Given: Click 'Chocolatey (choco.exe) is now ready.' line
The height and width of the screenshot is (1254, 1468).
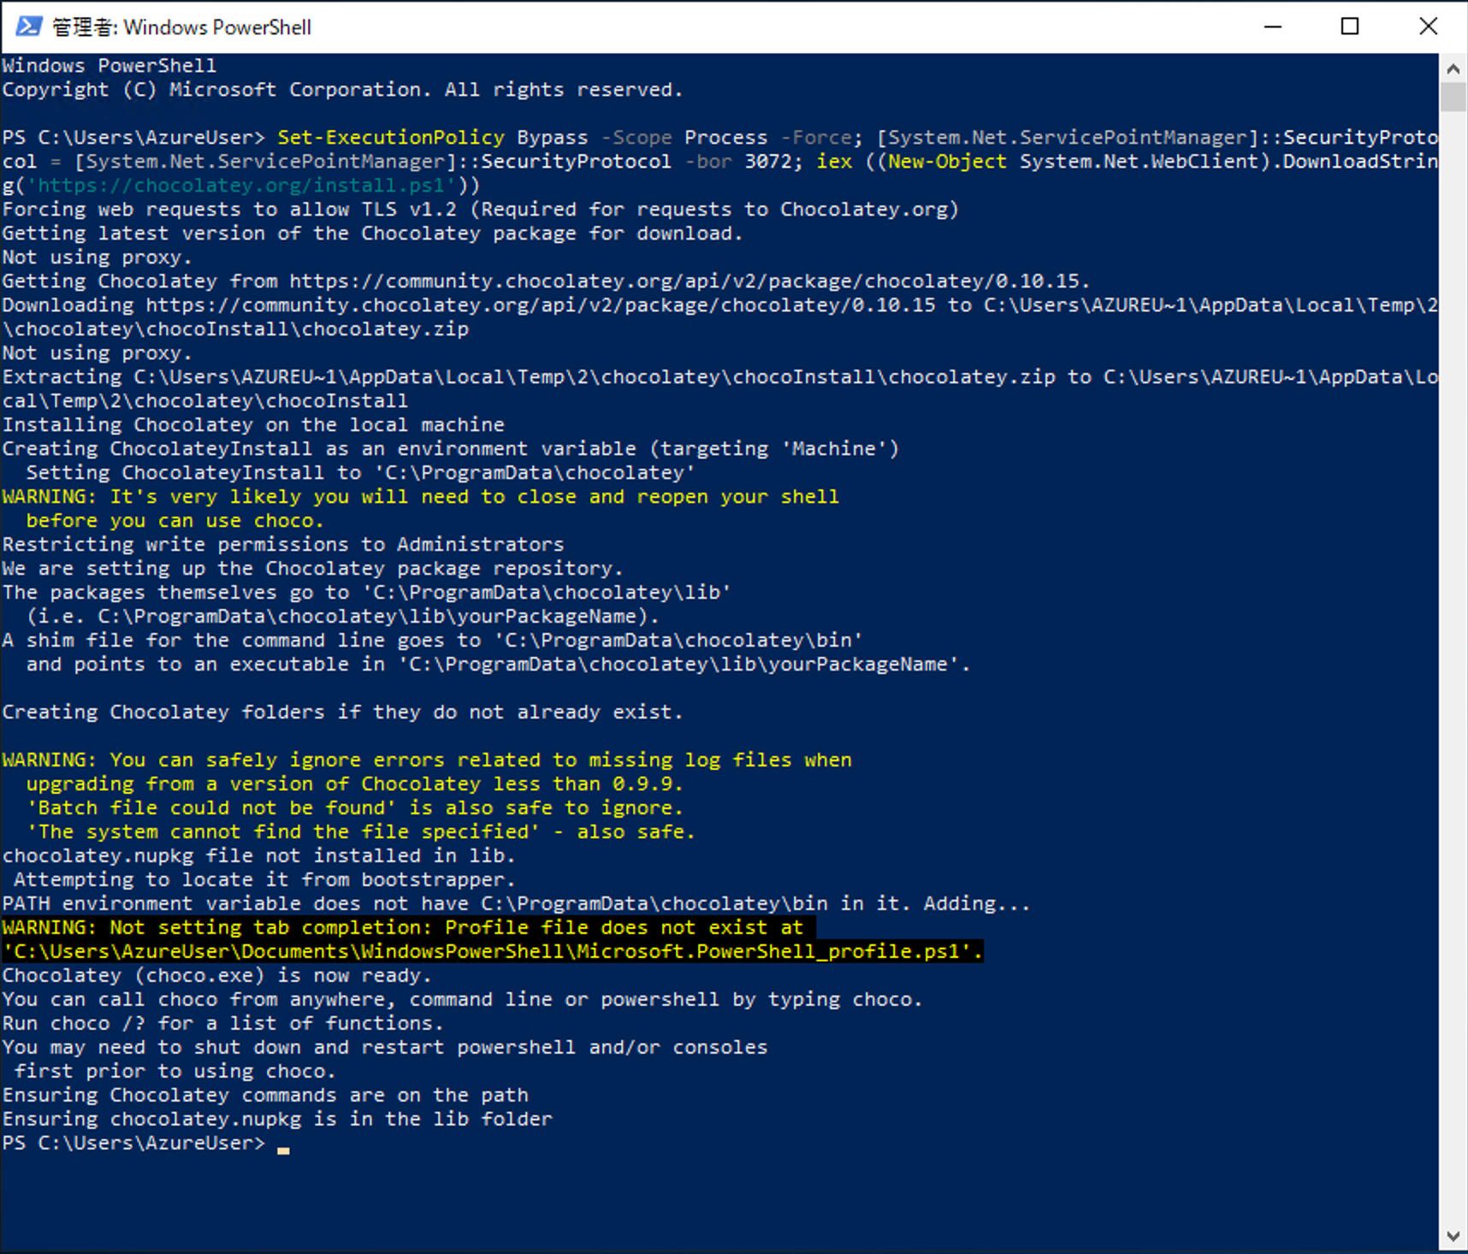Looking at the screenshot, I should coord(217,976).
